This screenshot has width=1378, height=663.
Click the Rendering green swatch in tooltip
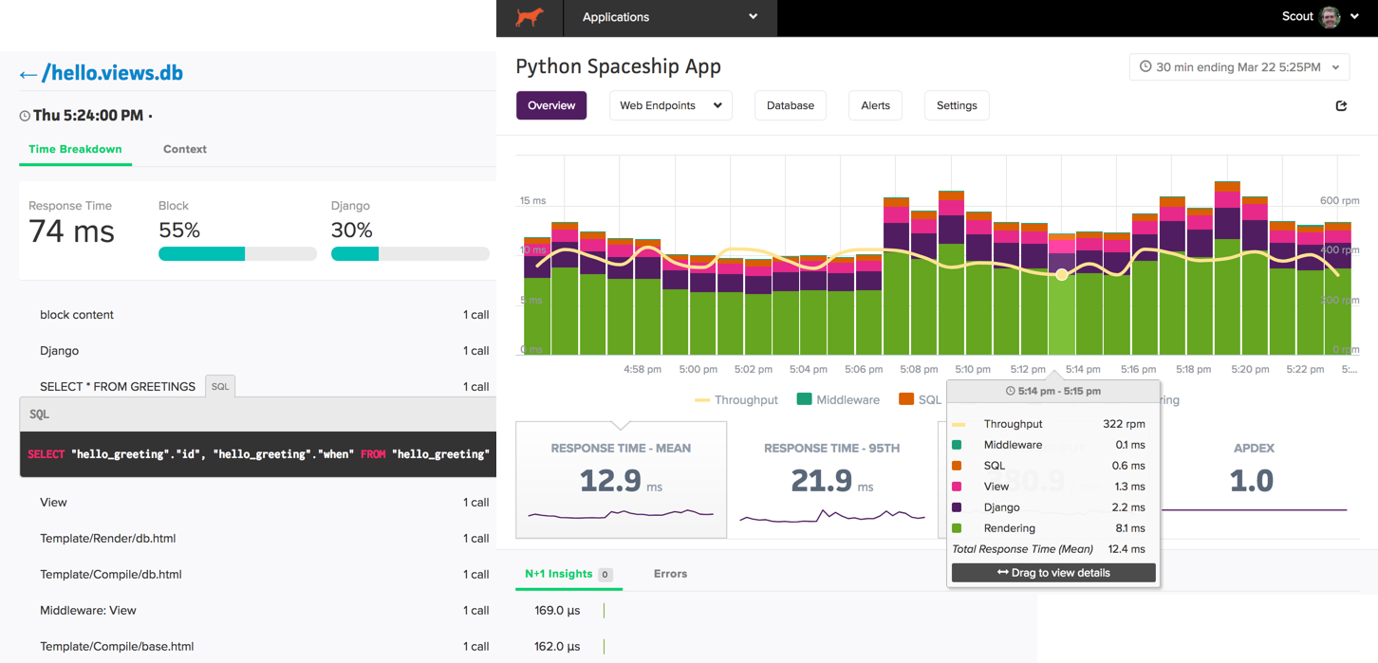(x=957, y=528)
